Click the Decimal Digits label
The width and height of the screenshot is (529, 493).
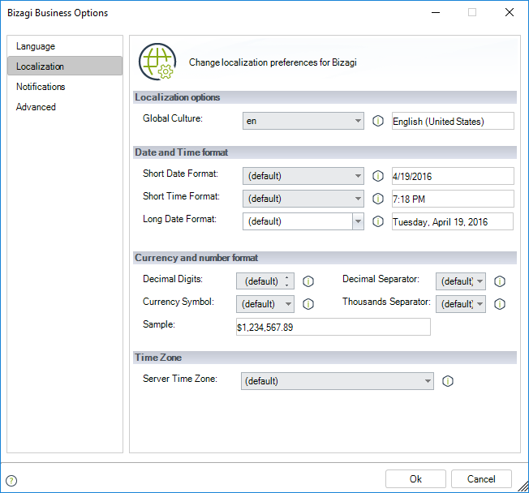(172, 279)
